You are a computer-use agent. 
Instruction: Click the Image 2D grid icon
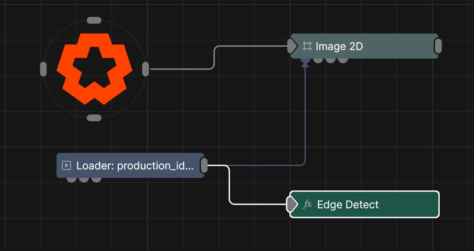[x=307, y=46]
